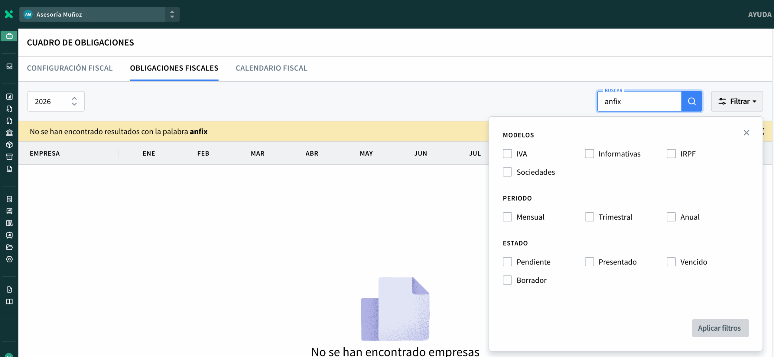Switch to Configuración Fiscal tab
774x357 pixels.
tap(70, 68)
